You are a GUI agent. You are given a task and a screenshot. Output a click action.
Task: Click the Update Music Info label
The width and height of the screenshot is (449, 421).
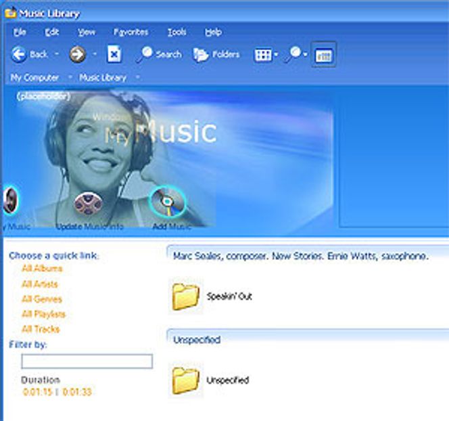(90, 226)
